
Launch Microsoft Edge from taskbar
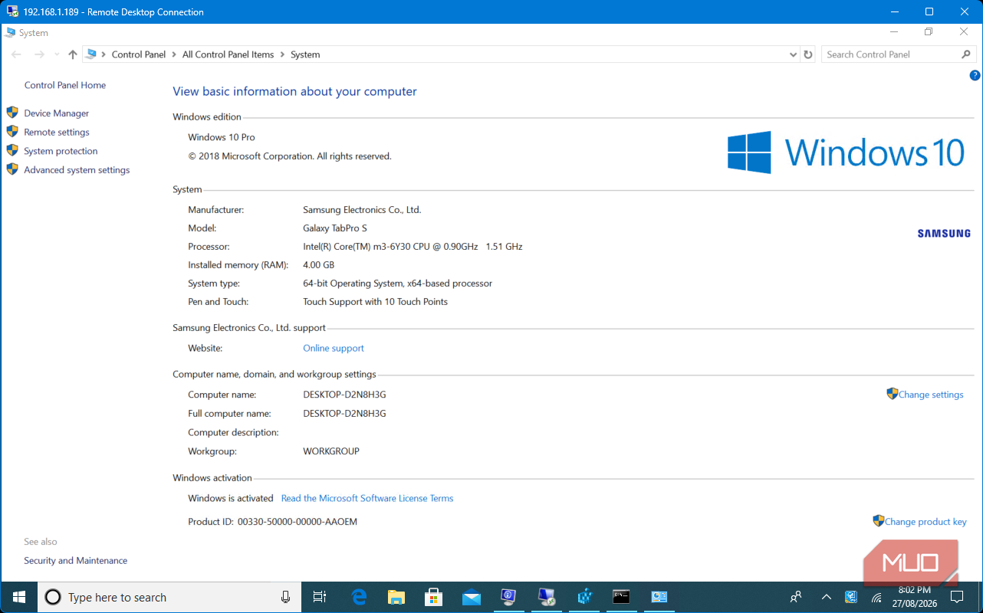[358, 597]
